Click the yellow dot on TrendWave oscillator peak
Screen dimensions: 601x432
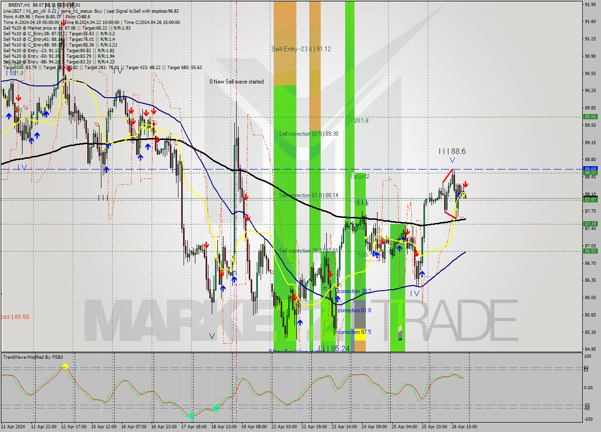[x=65, y=366]
